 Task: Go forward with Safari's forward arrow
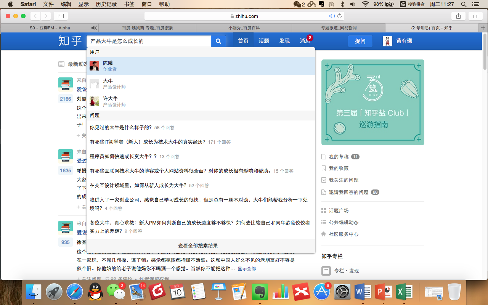[46, 16]
